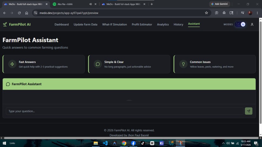Click 'Developed by Jhon Paul Baonil' footer text
Image resolution: width=262 pixels, height=147 pixels.
coord(129,135)
